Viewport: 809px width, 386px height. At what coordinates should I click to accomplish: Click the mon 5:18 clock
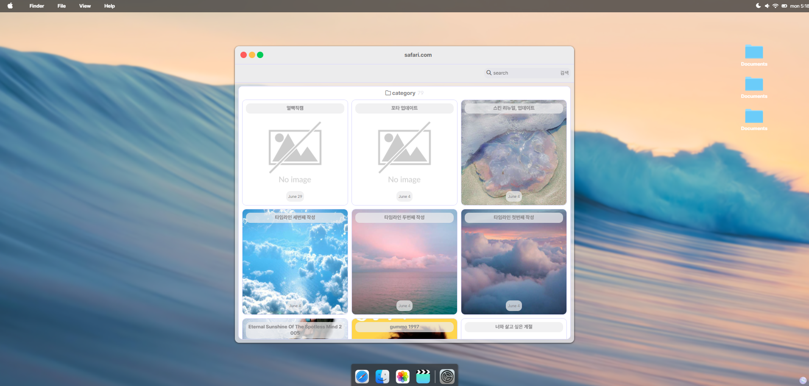pyautogui.click(x=799, y=6)
